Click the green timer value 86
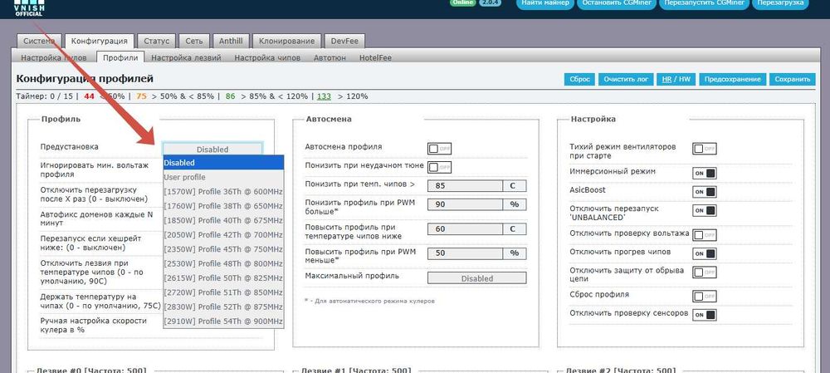The image size is (830, 373). (x=230, y=96)
